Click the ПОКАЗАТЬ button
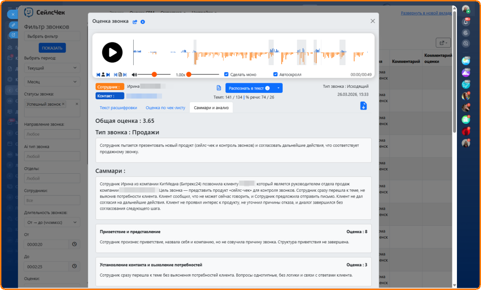Viewport: 481px width, 290px height. tap(52, 48)
